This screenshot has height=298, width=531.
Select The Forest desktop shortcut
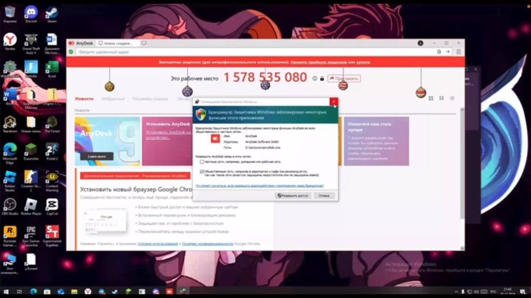[52, 124]
